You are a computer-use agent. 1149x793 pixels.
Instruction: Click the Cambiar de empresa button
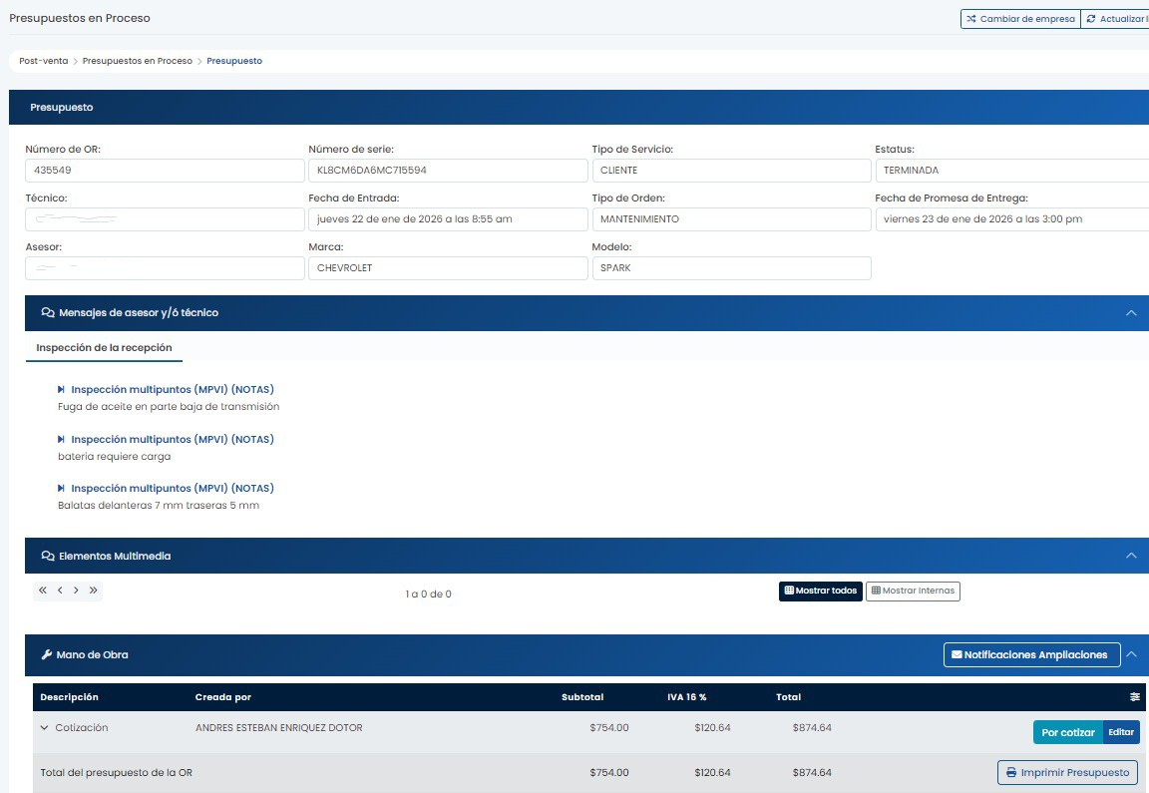tap(1019, 19)
